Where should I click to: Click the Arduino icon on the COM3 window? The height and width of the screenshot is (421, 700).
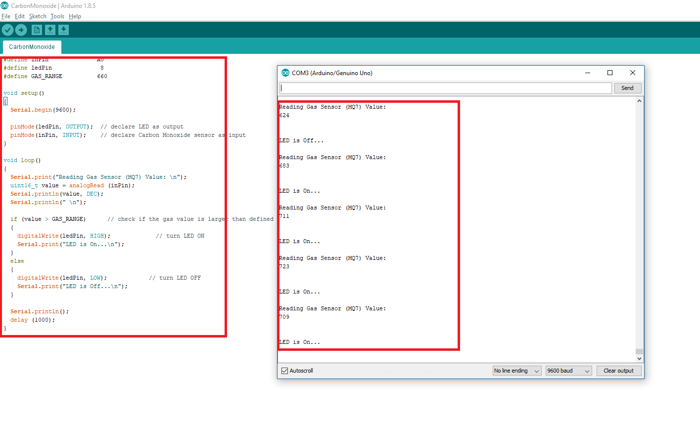pos(285,72)
